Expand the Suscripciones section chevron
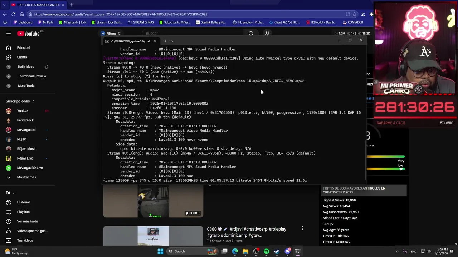 (x=34, y=101)
